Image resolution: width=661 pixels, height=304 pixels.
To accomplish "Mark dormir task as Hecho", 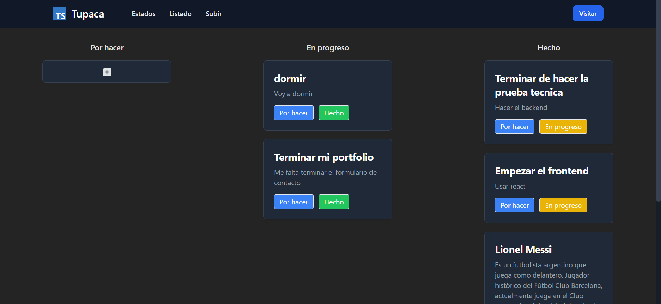I will [334, 113].
